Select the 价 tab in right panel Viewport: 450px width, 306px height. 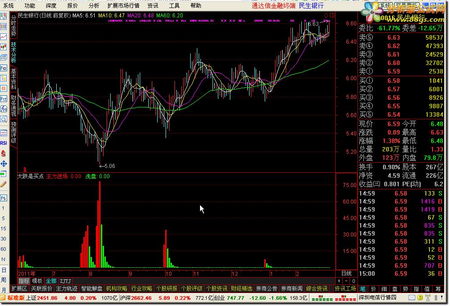[374, 289]
